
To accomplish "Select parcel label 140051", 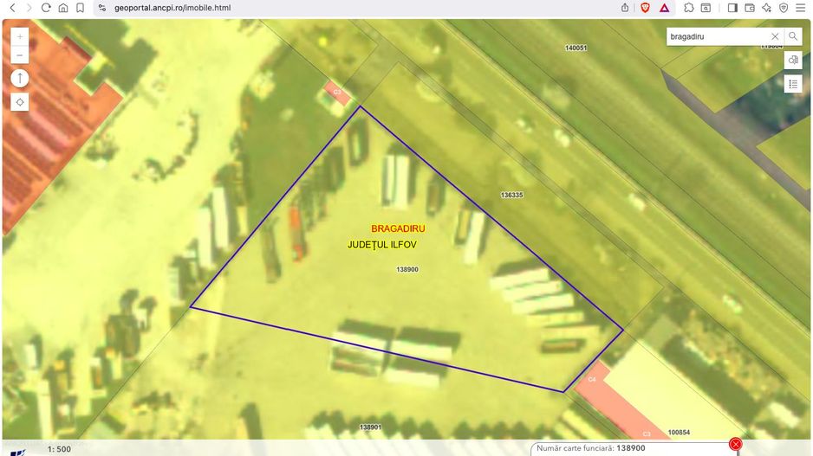I will (576, 48).
